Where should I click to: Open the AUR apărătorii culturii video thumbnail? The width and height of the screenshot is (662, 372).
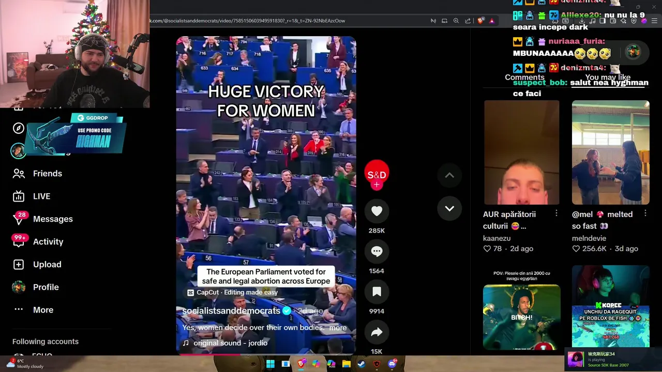521,152
